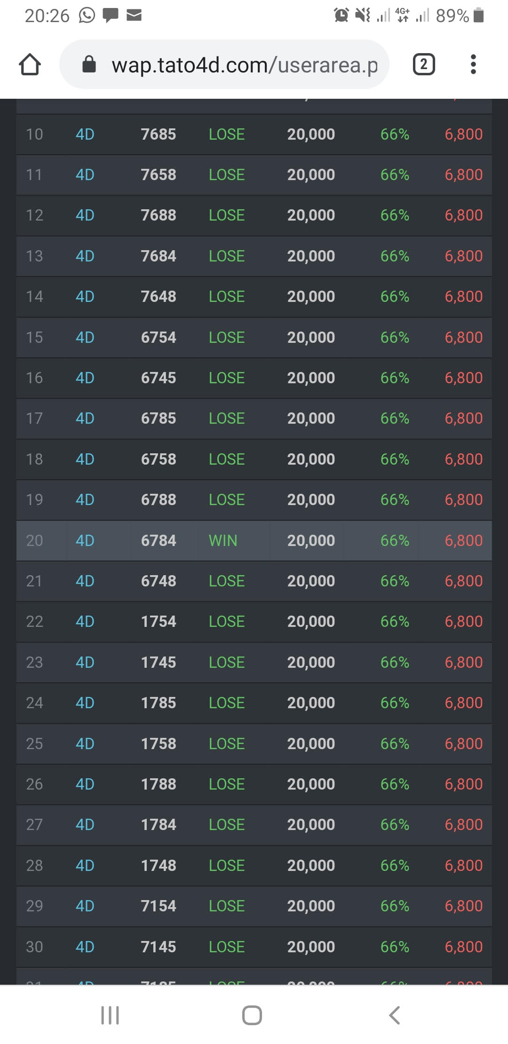This screenshot has width=508, height=1044.
Task: Tap the 66% discount in row 25
Action: point(395,743)
